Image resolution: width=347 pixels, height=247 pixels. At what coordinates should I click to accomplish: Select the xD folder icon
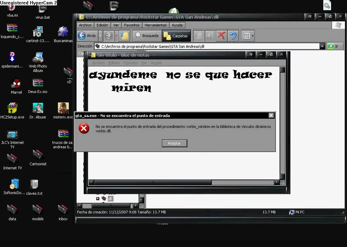click(x=68, y=75)
